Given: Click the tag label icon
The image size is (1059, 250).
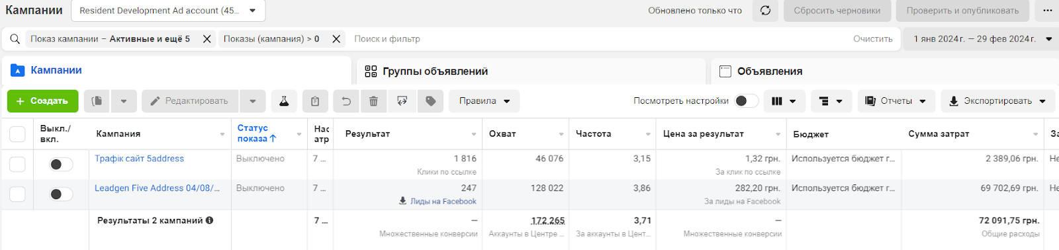Looking at the screenshot, I should (431, 101).
